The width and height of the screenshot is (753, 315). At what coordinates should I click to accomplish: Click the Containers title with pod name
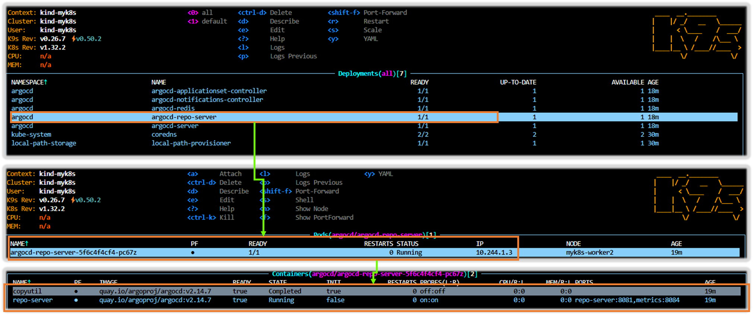coord(375,274)
